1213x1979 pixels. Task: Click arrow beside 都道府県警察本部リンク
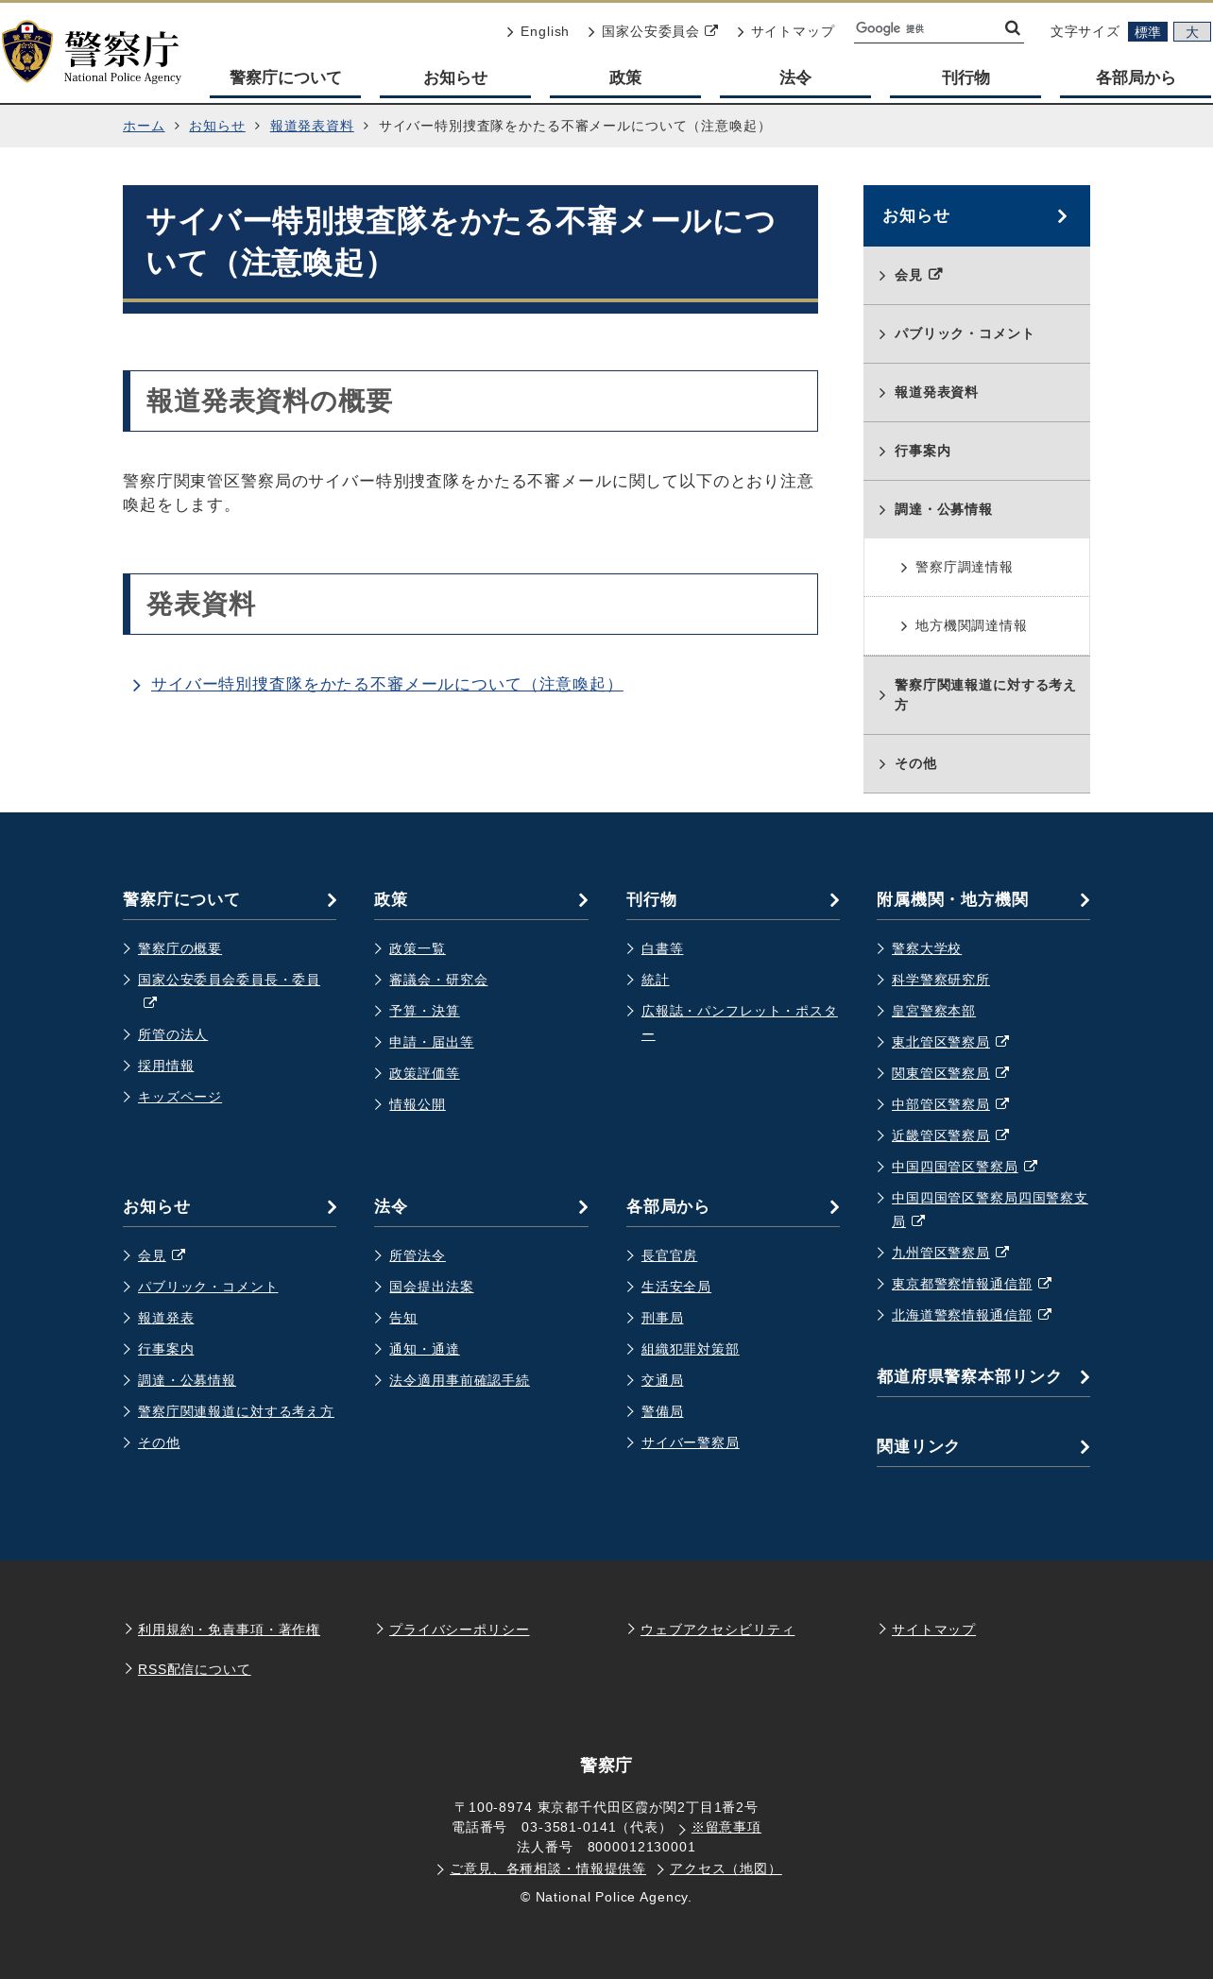tap(1085, 1377)
